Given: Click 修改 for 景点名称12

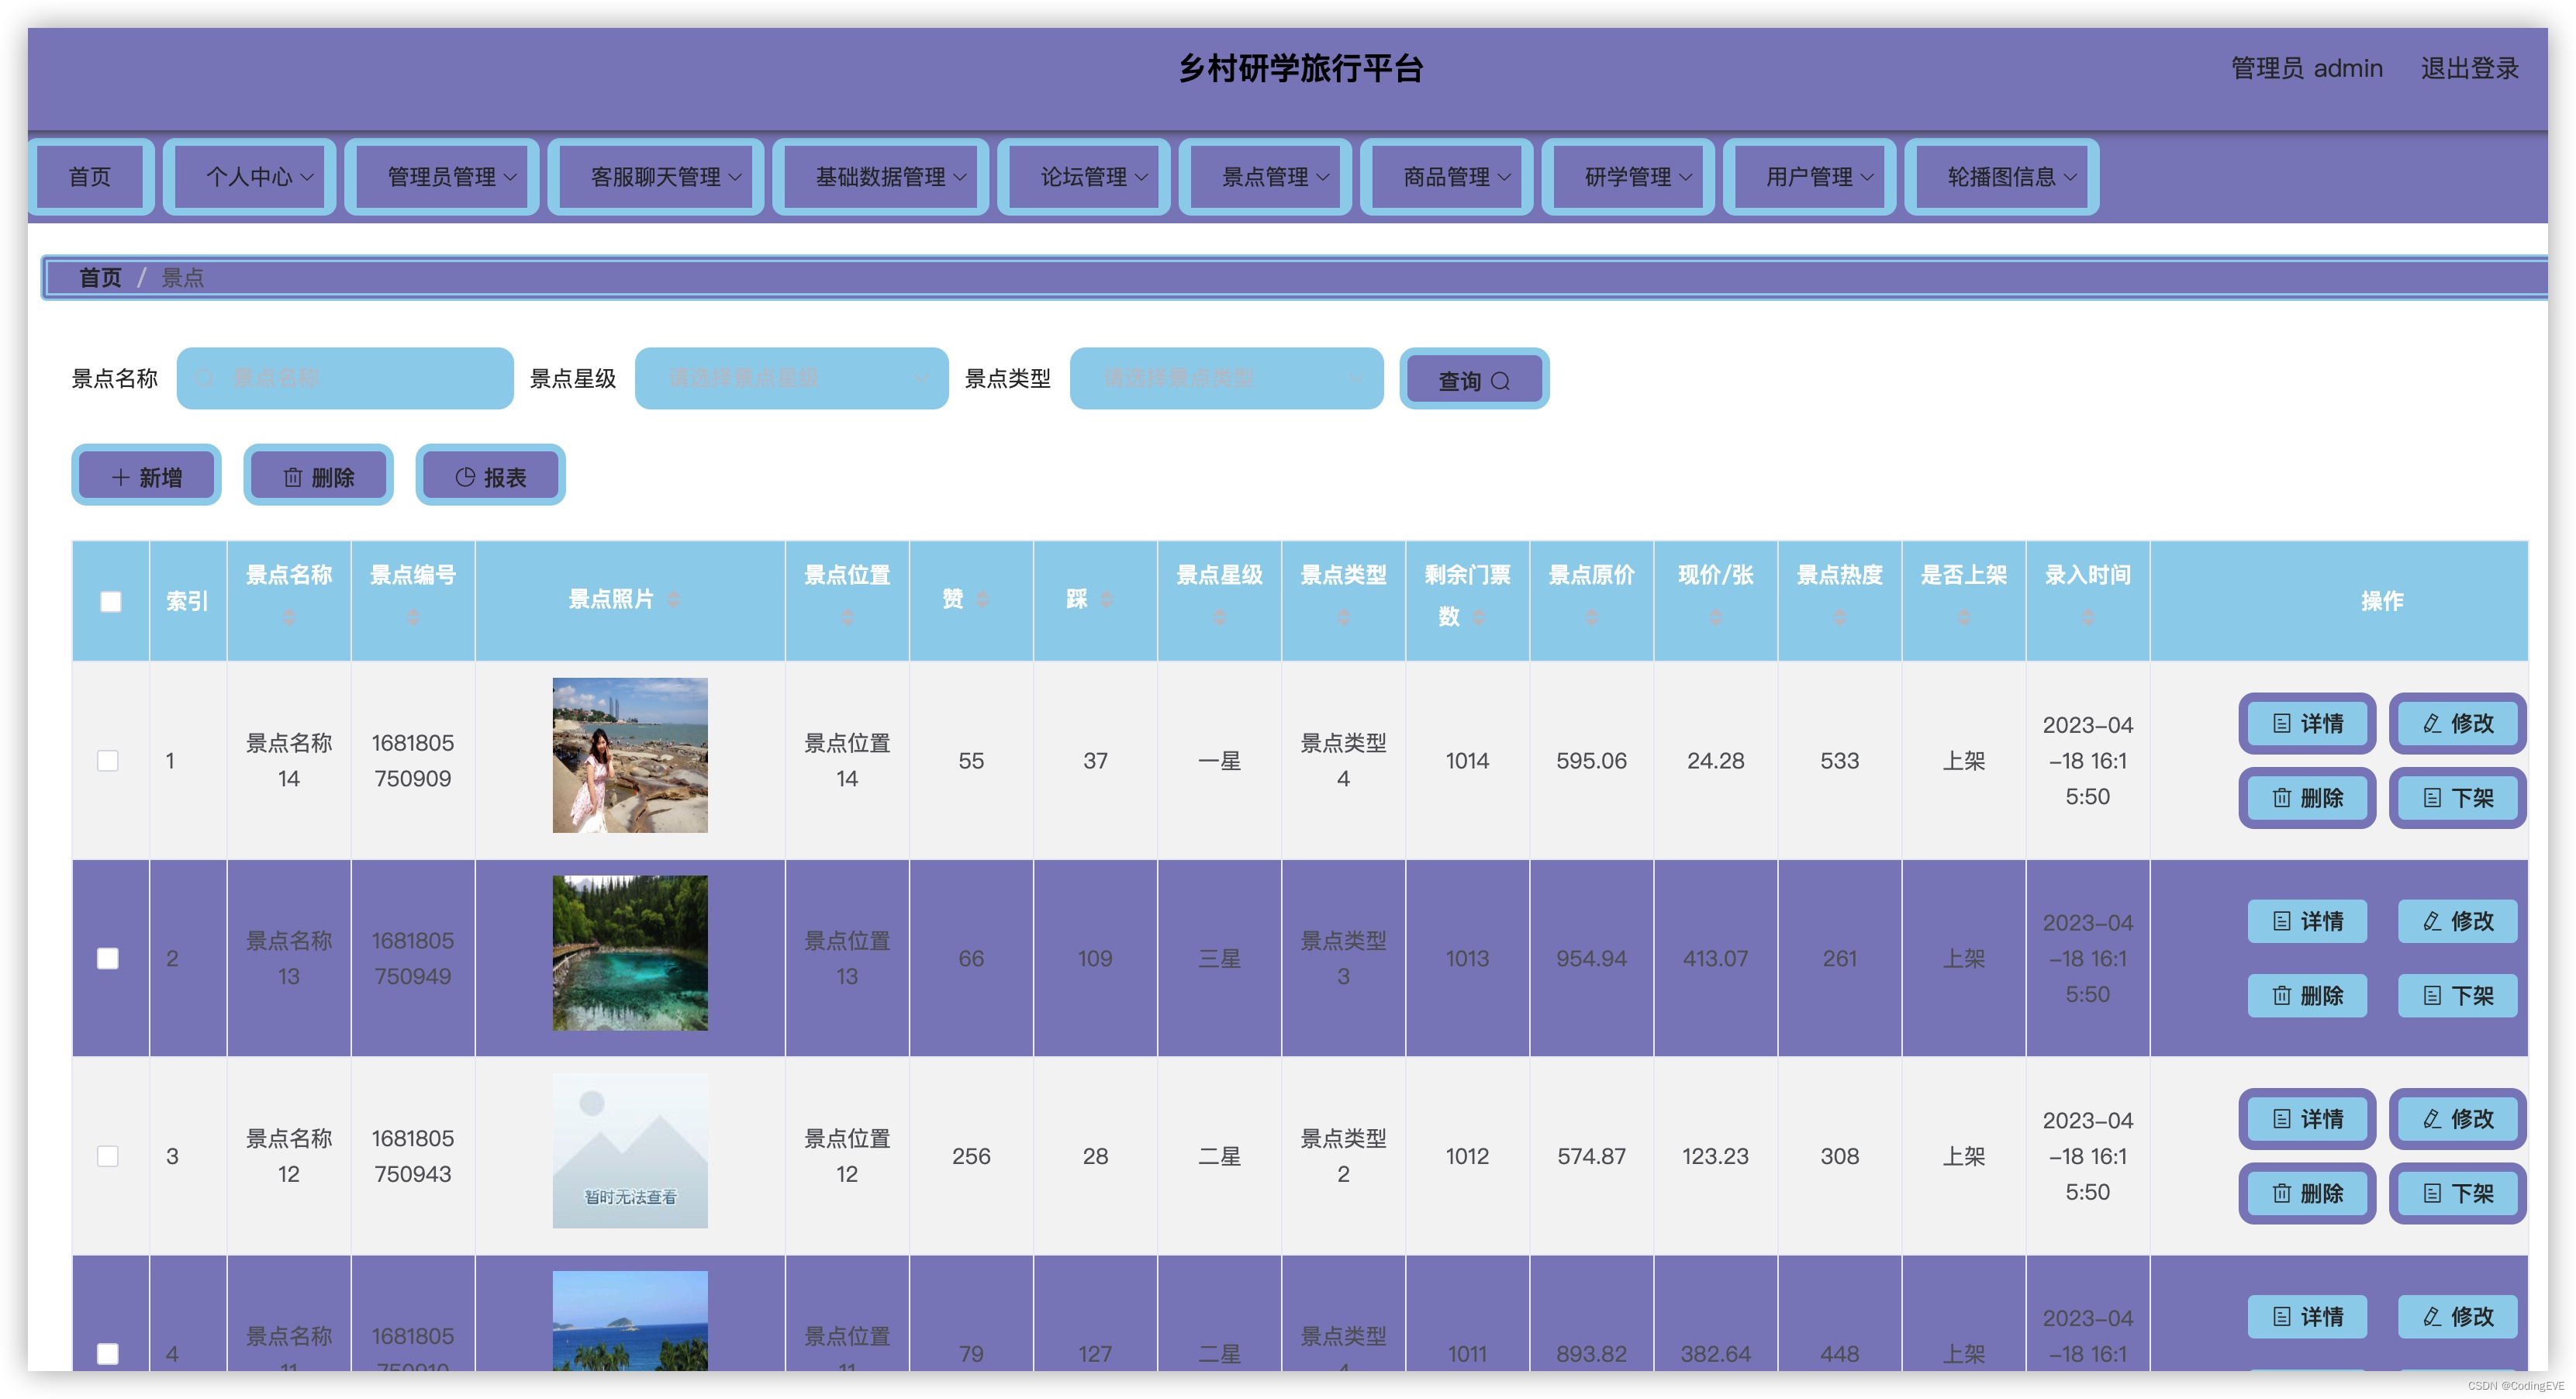Looking at the screenshot, I should pos(2457,1118).
